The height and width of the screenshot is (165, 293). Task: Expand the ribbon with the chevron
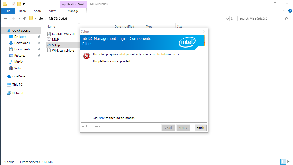[x=284, y=11]
